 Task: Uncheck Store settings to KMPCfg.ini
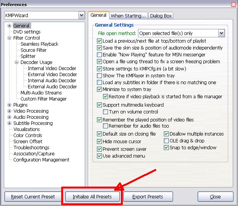pos(99,69)
